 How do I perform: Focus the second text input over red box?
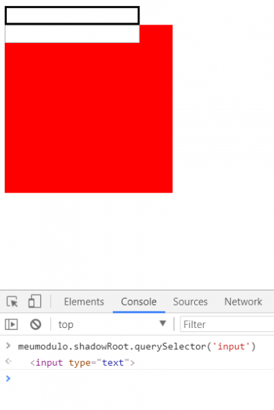tap(72, 33)
